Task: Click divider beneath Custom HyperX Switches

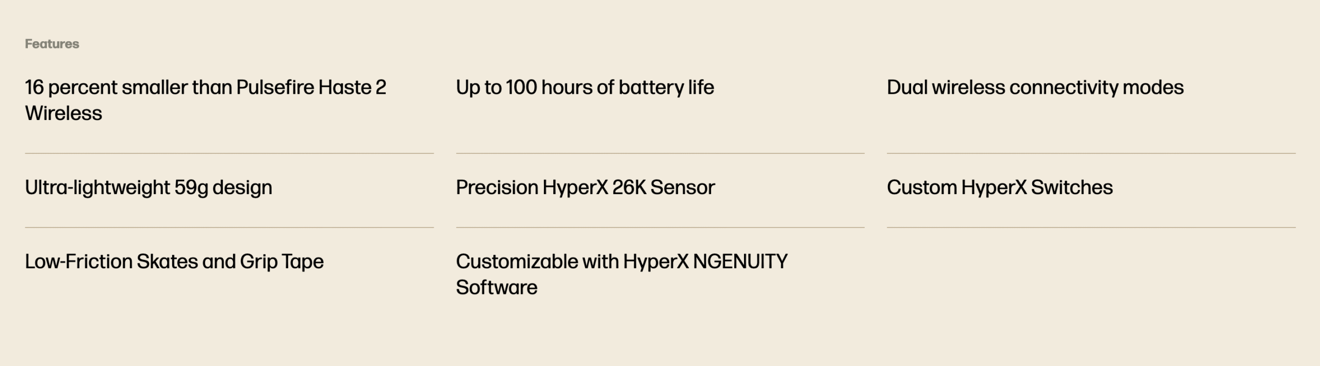Action: pyautogui.click(x=1091, y=228)
